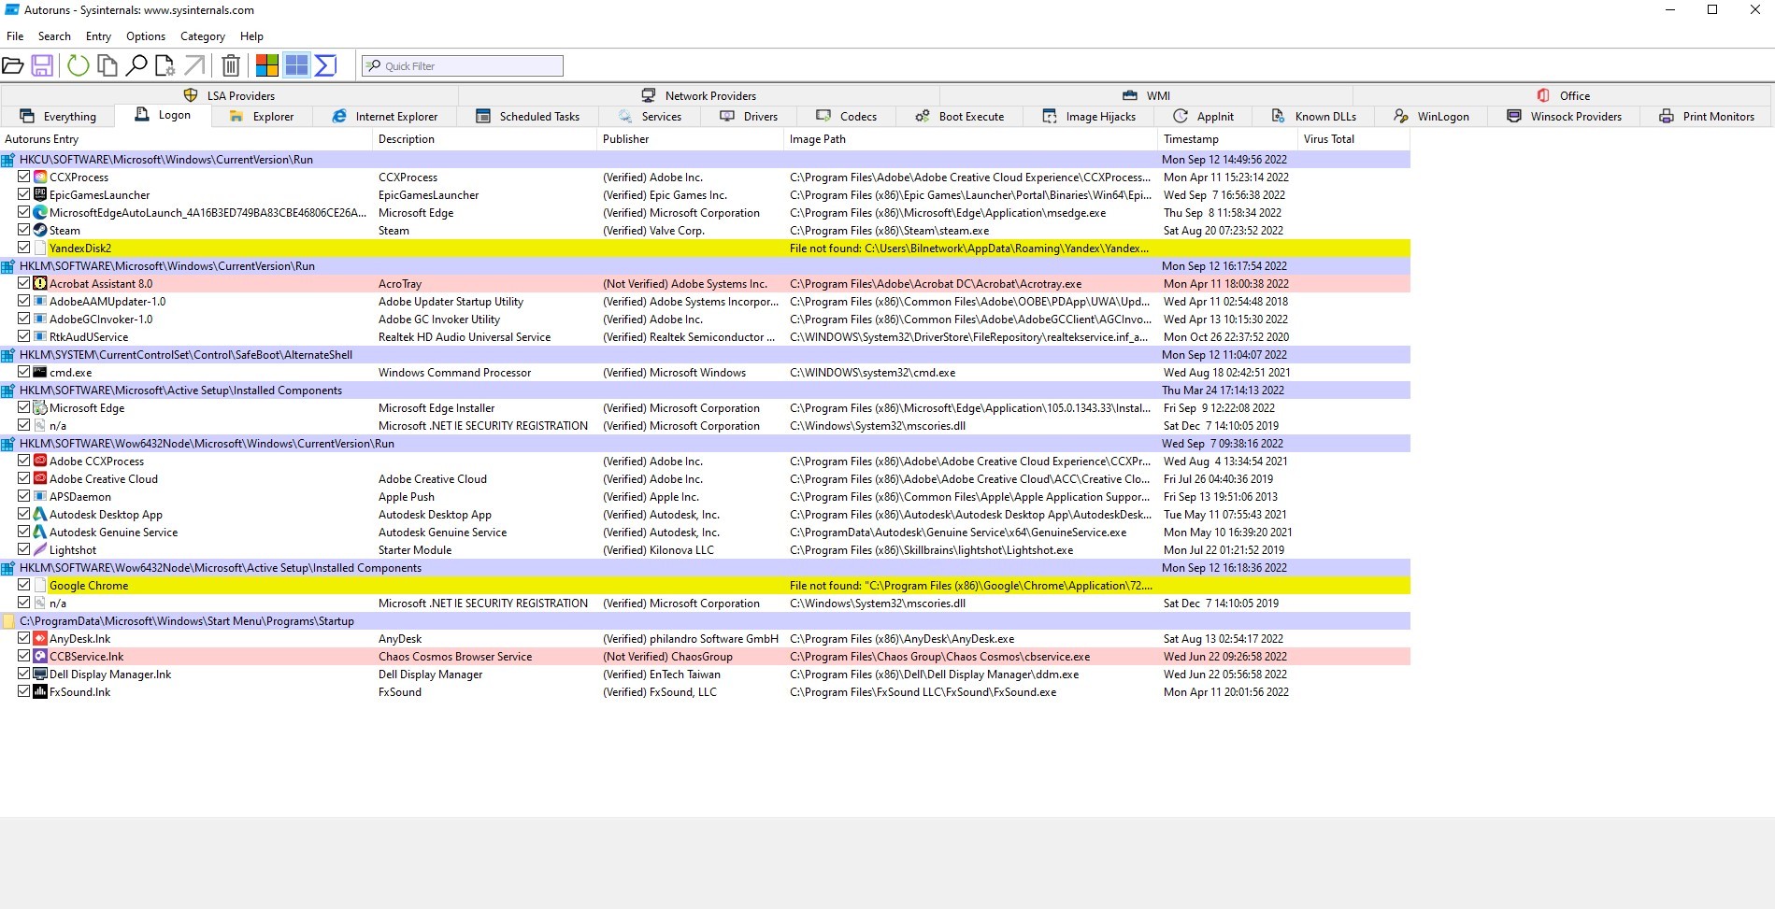Switch to the Winsock Providers tab

tap(1564, 117)
